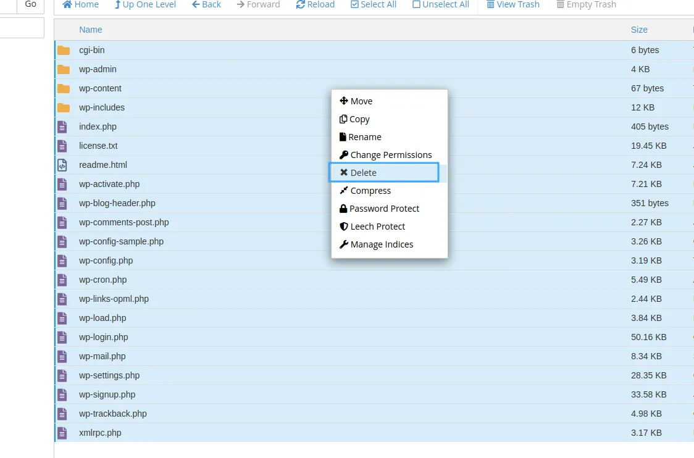Open View Trash
The width and height of the screenshot is (694, 458).
513,4
